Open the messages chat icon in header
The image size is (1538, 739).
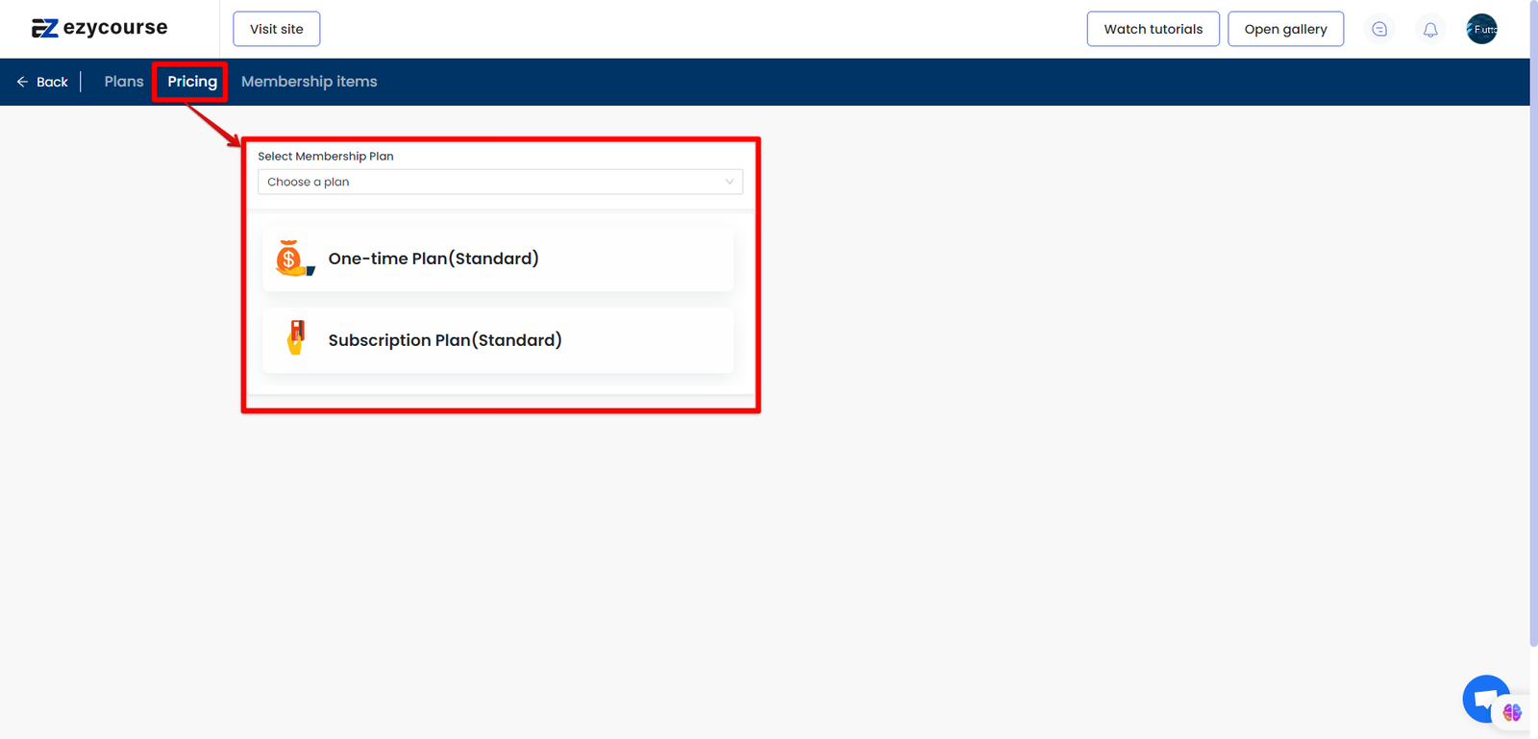1379,29
